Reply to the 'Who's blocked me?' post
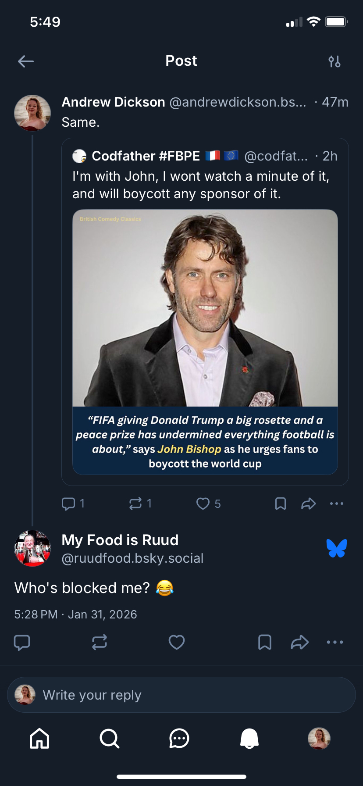Viewport: 363px width, 786px height. 22,642
